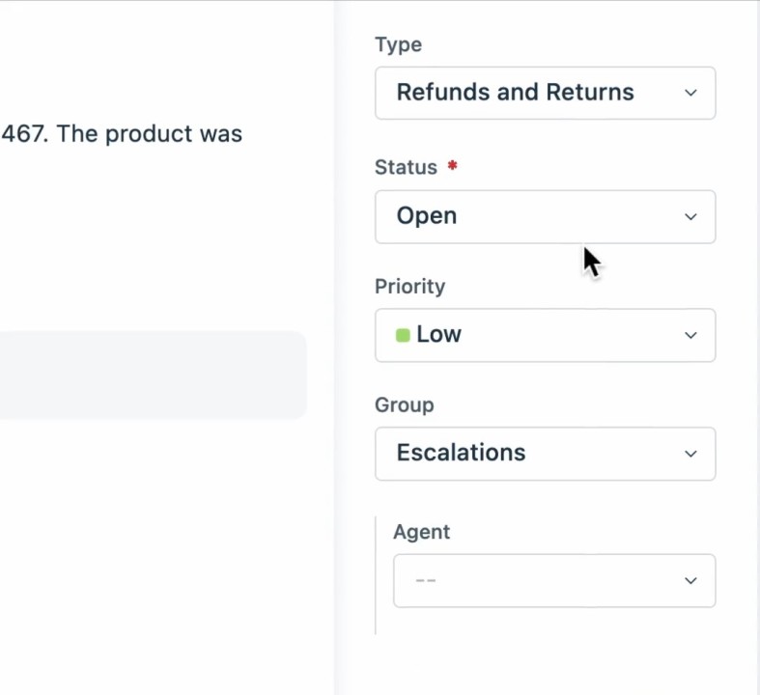Click the Type field label

click(x=398, y=44)
